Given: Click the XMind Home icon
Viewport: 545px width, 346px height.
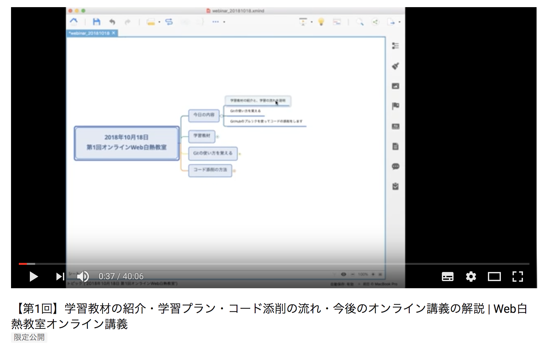Looking at the screenshot, I should tap(74, 22).
